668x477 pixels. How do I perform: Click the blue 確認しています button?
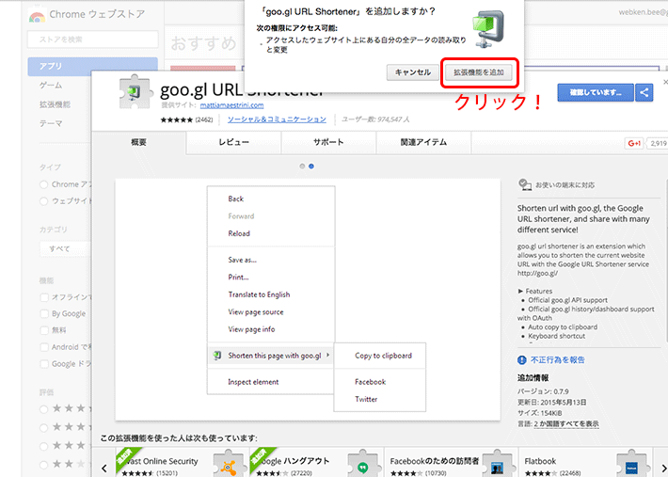(x=596, y=92)
